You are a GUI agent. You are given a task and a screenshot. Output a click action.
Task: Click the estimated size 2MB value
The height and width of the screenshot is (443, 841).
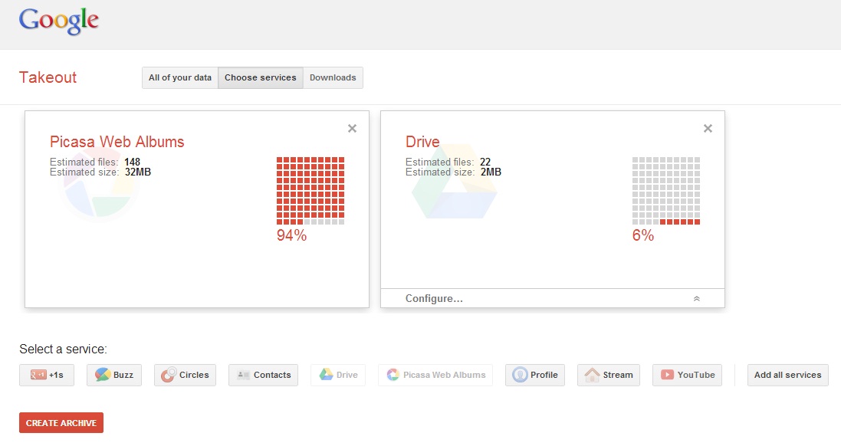(491, 172)
